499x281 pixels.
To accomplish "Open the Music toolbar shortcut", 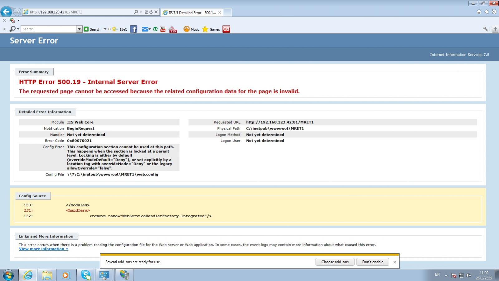I will coord(191,29).
